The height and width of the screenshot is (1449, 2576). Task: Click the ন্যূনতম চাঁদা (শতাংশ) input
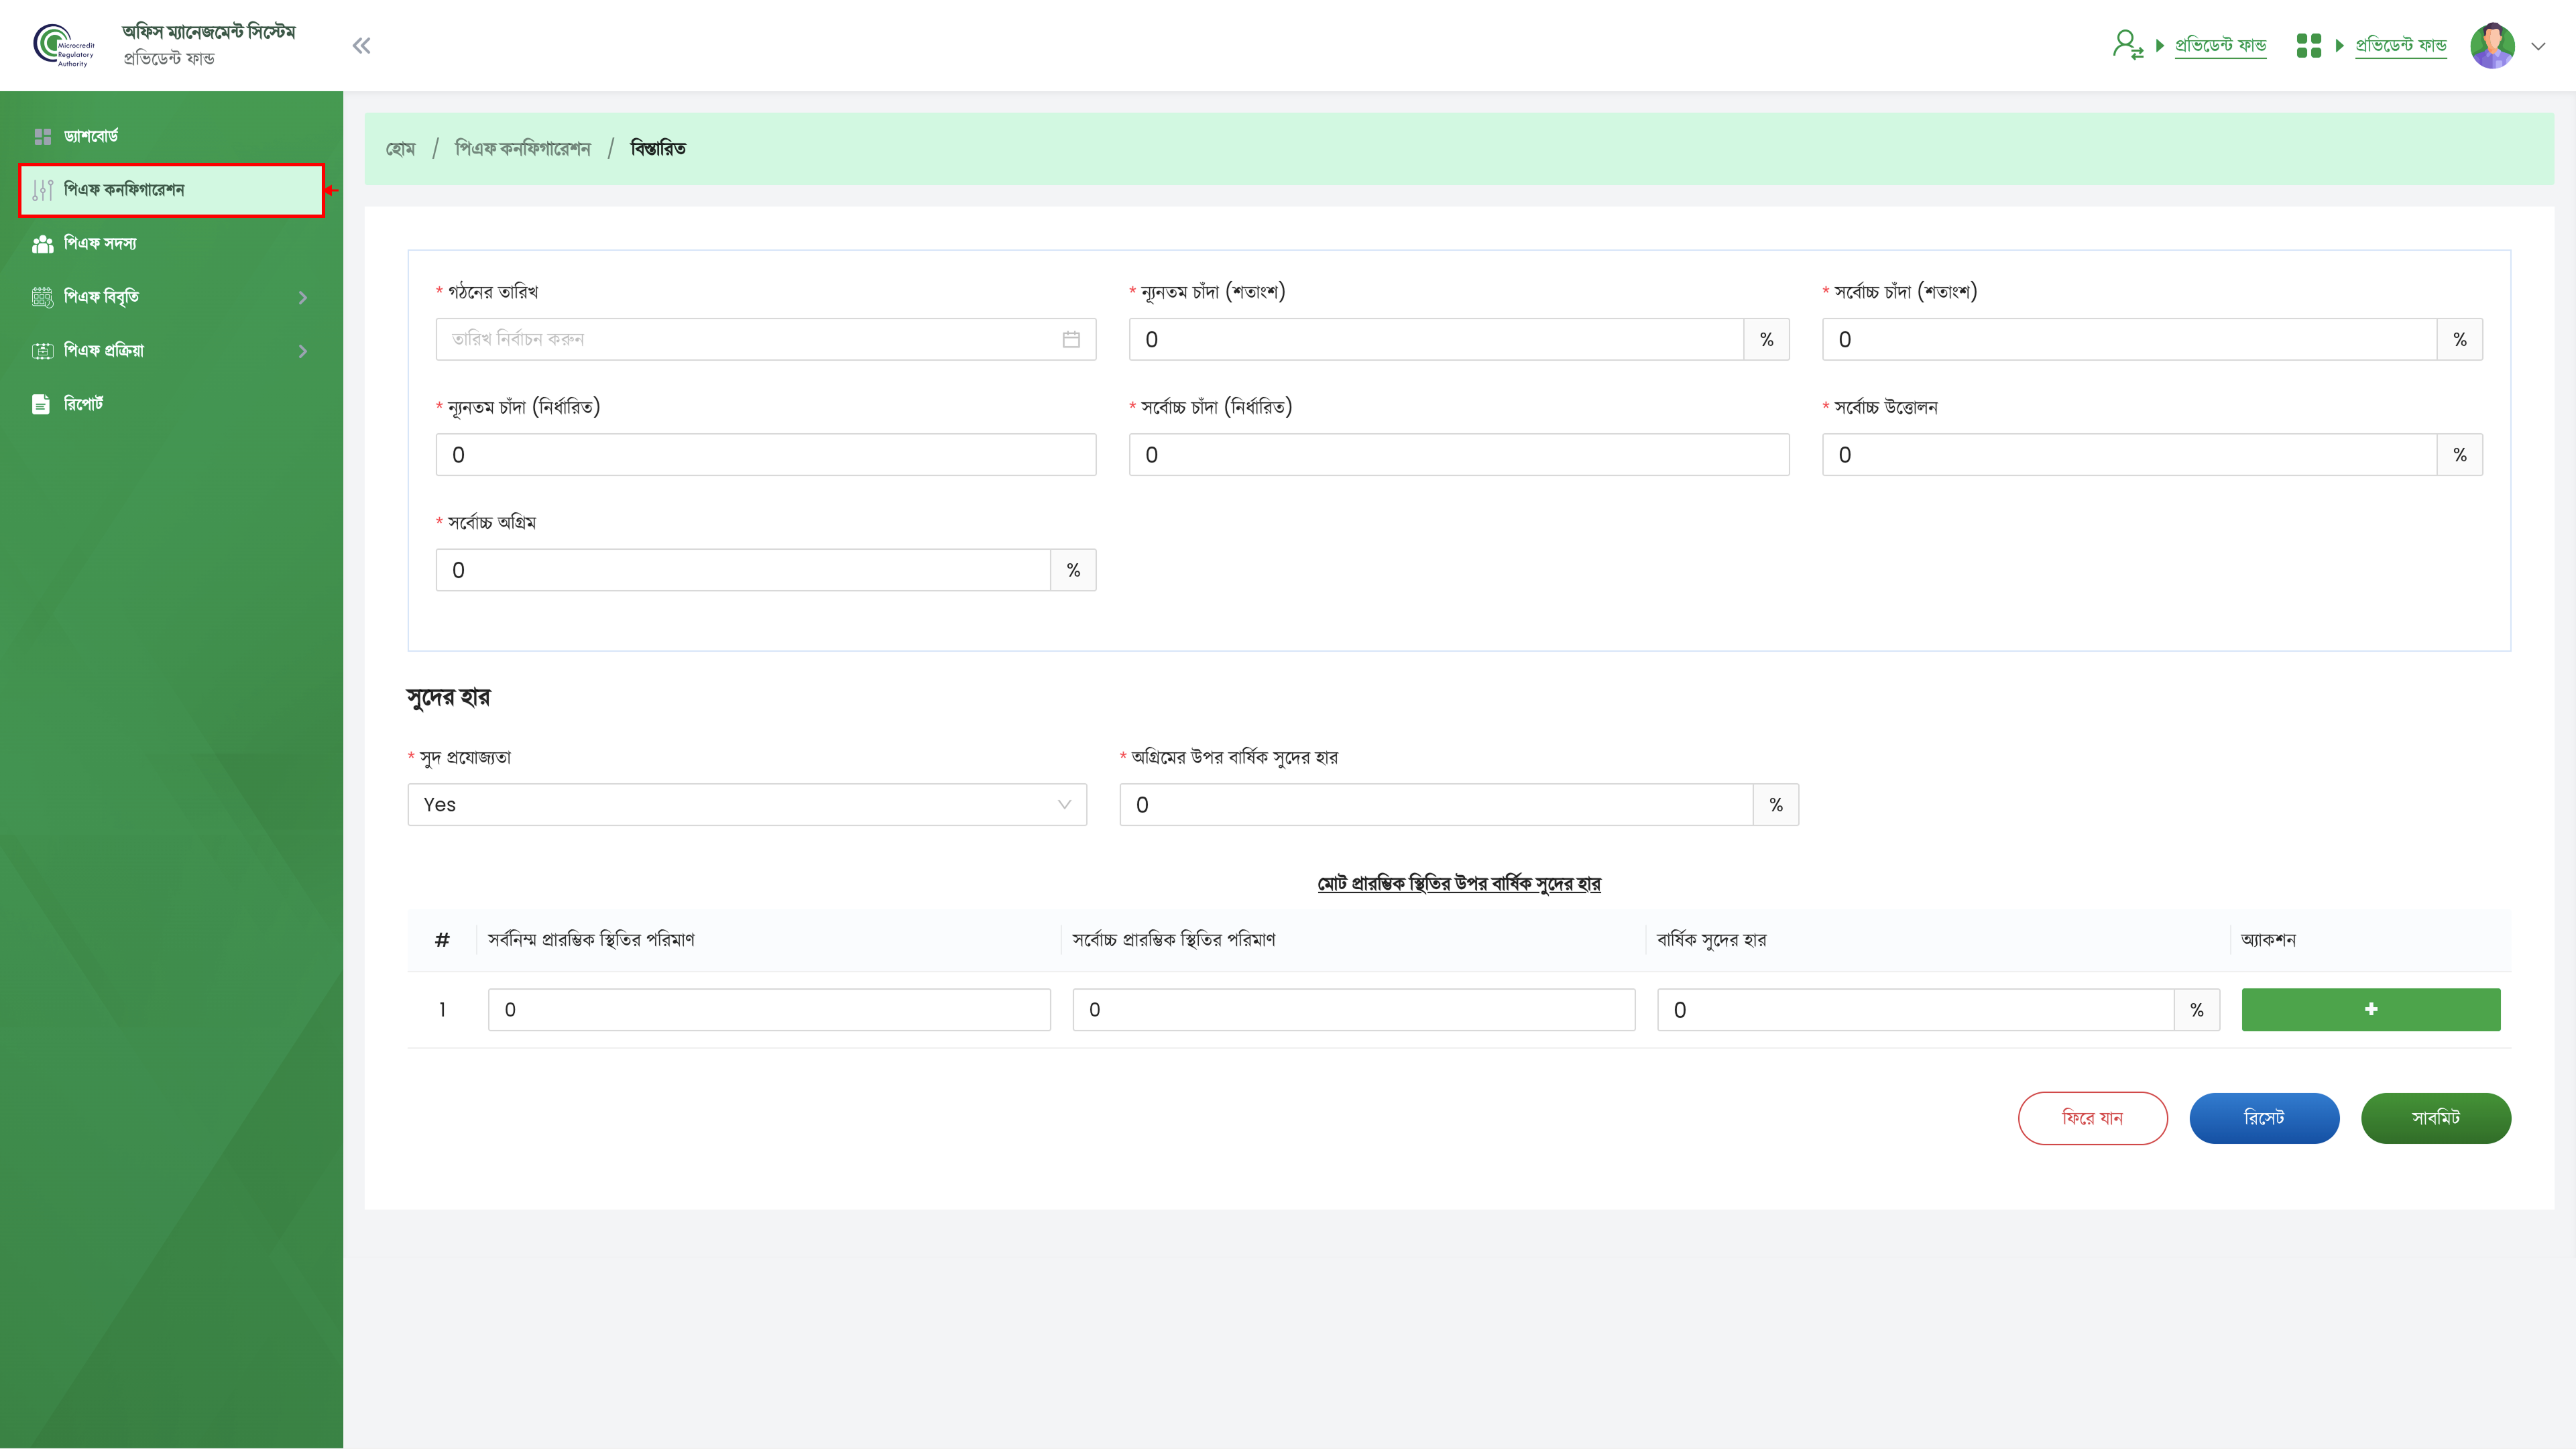1436,340
